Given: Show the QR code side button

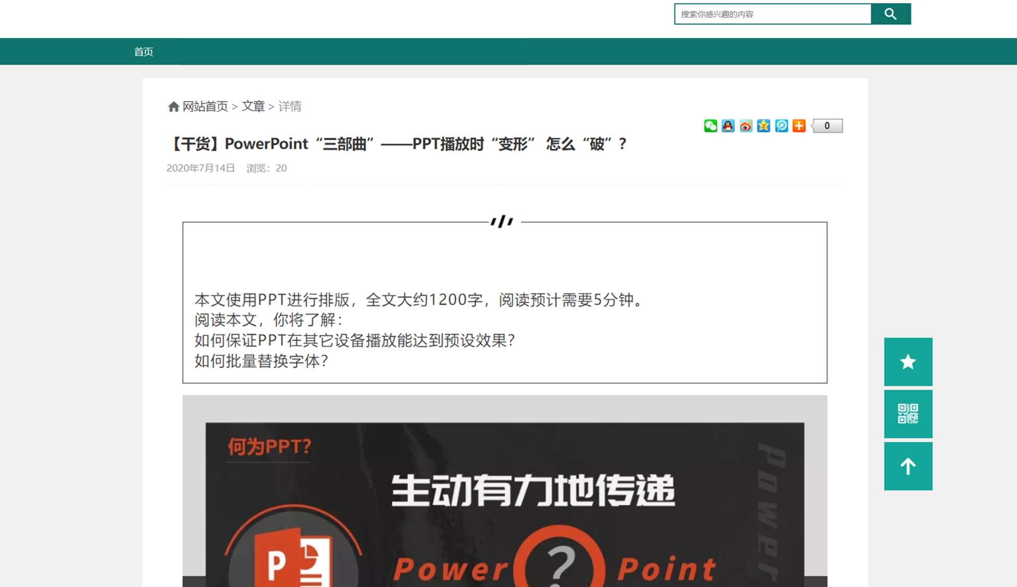Looking at the screenshot, I should [908, 414].
